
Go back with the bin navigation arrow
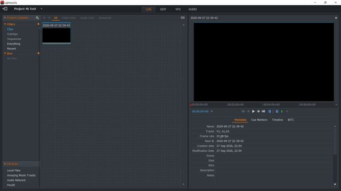(44, 18)
